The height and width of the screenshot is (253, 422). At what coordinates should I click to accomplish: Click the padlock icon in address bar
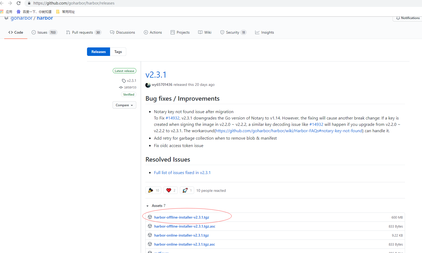pyautogui.click(x=29, y=3)
